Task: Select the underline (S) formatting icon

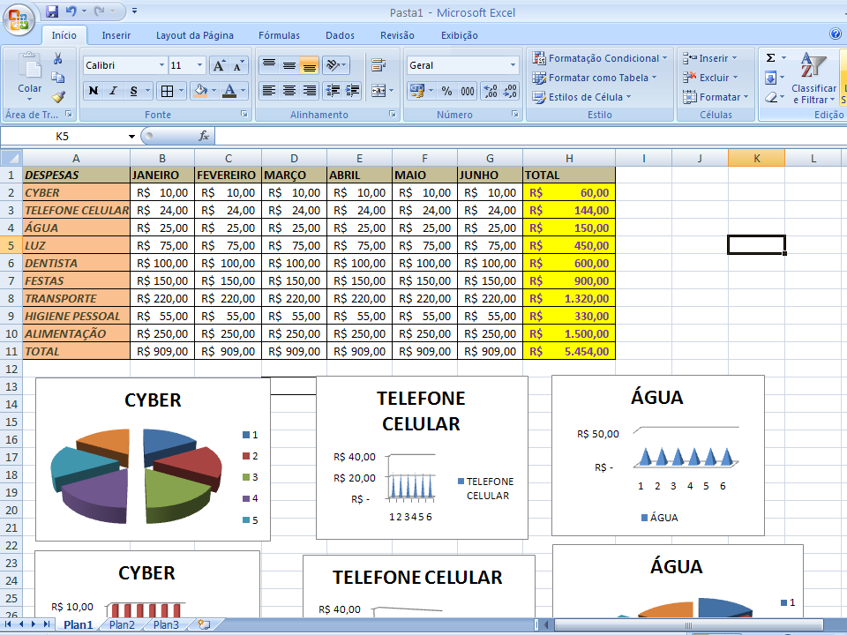Action: coord(133,91)
